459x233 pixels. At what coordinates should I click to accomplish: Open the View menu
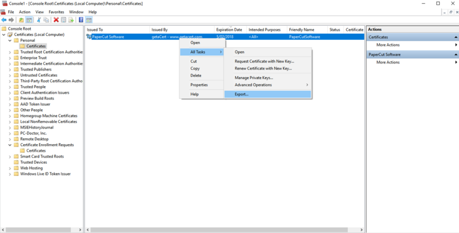pos(39,12)
